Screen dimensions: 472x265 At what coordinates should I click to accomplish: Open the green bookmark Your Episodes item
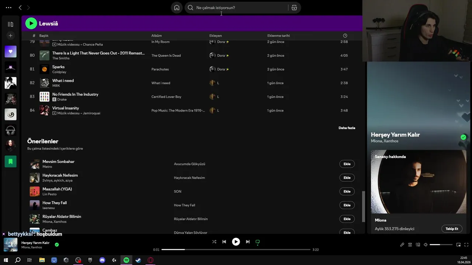coord(10,161)
